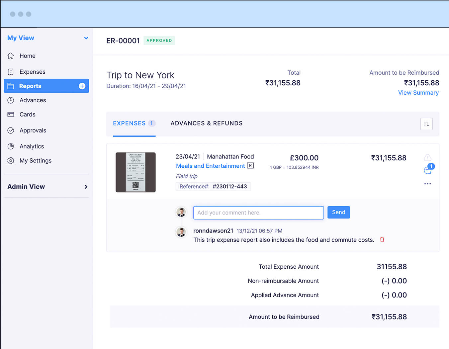Screen dimensions: 449x349
Task: Click the policy warning triangle icon
Action: pos(427,157)
